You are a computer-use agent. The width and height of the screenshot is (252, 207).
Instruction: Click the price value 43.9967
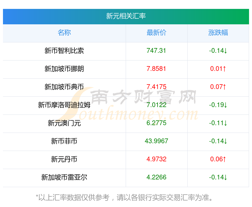pos(156,141)
